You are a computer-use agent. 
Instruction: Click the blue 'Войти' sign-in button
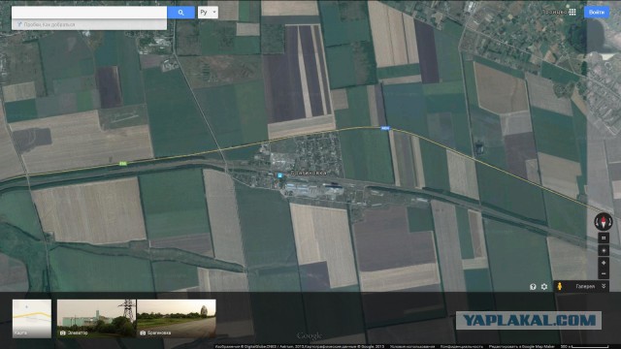coord(597,13)
